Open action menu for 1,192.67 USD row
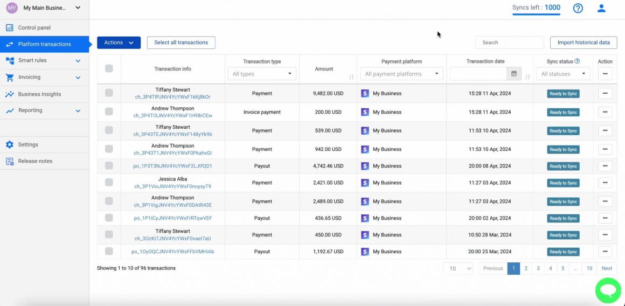The width and height of the screenshot is (625, 306). point(605,252)
